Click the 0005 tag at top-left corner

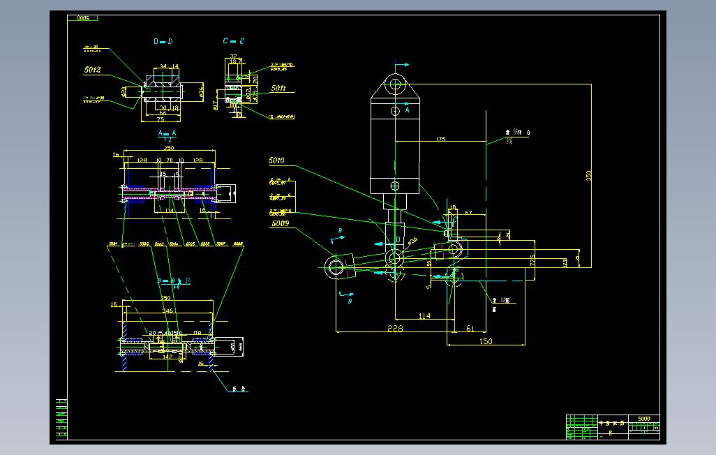tap(82, 18)
